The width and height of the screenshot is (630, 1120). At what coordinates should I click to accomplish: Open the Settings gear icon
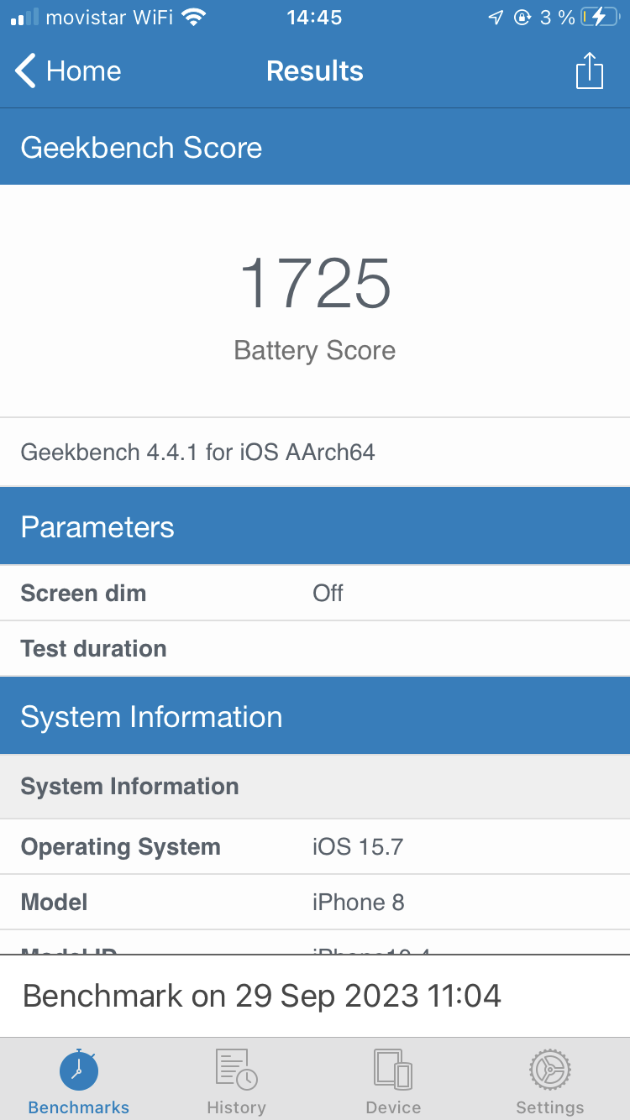click(550, 1070)
